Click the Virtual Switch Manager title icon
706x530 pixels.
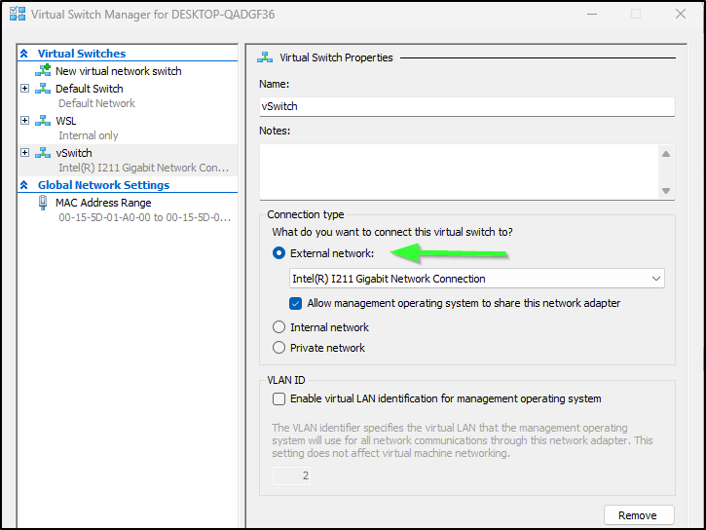tap(18, 14)
